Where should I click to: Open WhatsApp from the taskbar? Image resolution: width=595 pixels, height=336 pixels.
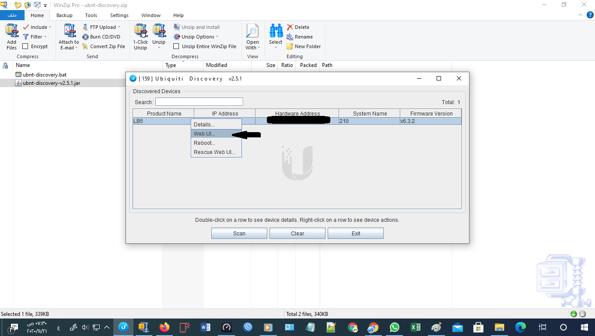[x=395, y=327]
